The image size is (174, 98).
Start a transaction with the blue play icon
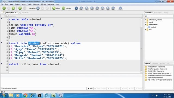tap(38, 8)
